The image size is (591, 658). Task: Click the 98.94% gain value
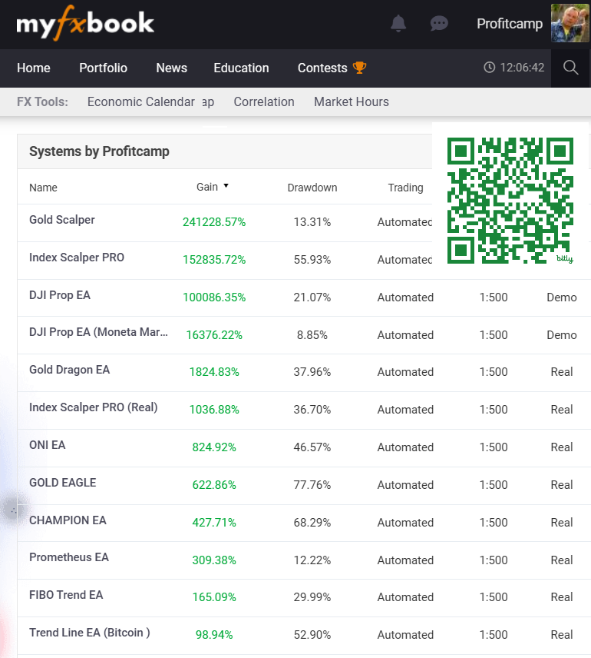tap(214, 635)
